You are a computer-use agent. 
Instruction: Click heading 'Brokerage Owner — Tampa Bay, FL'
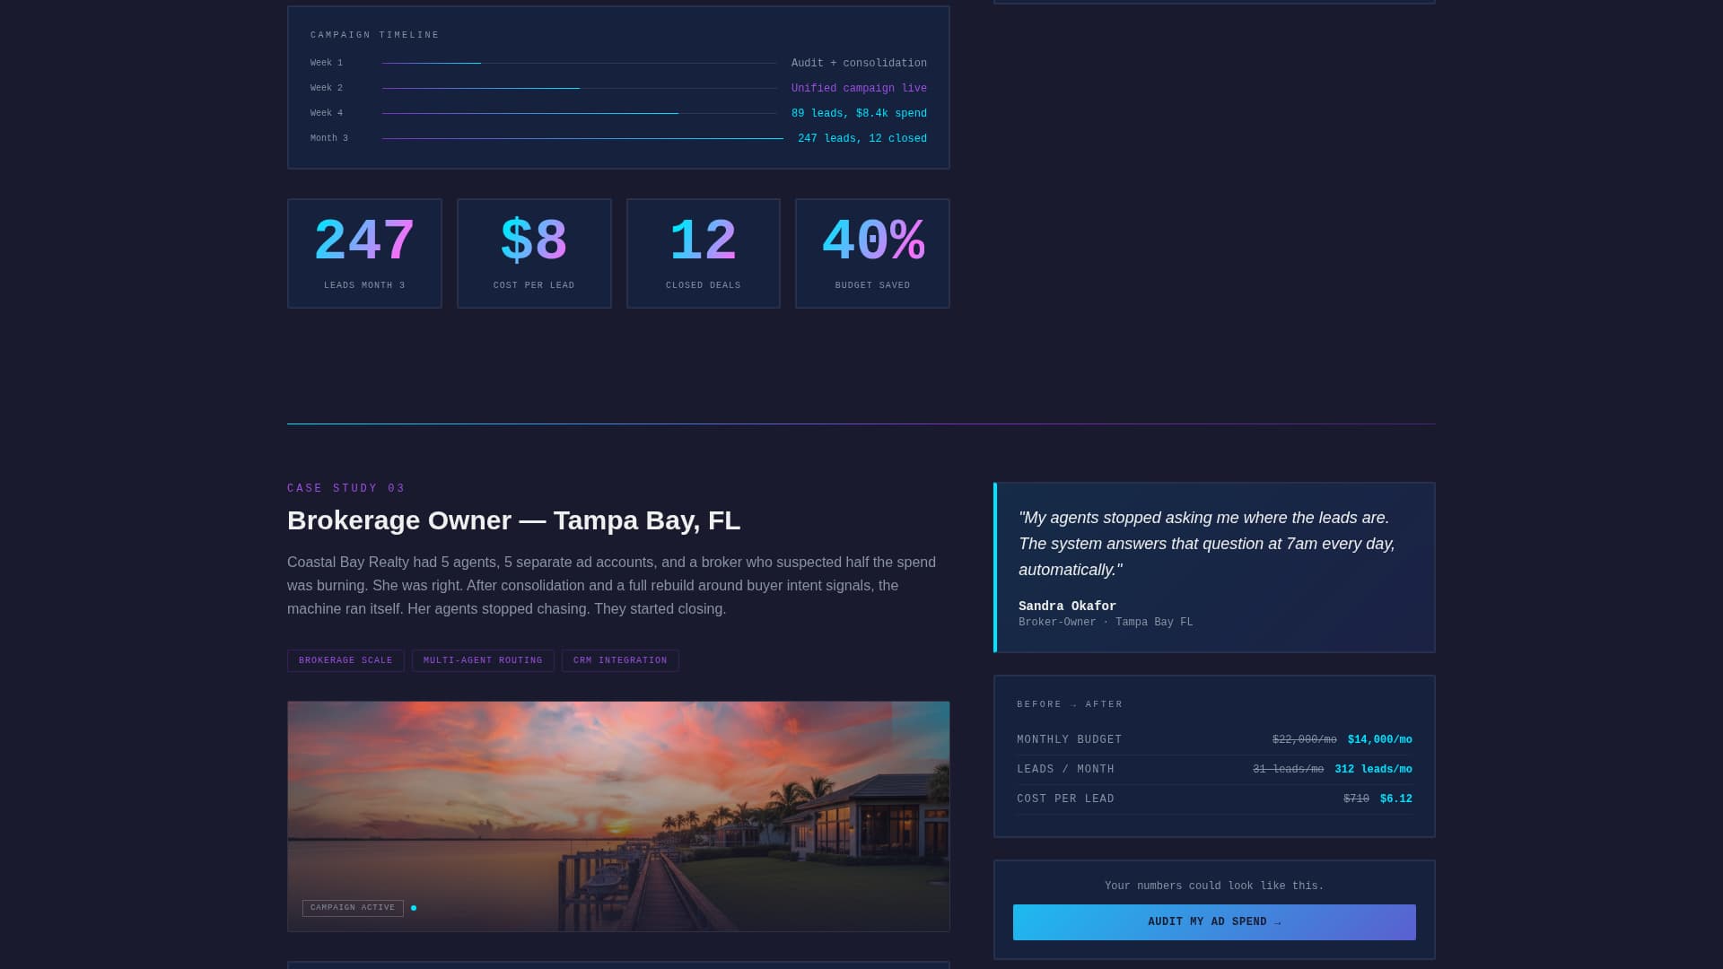click(513, 520)
